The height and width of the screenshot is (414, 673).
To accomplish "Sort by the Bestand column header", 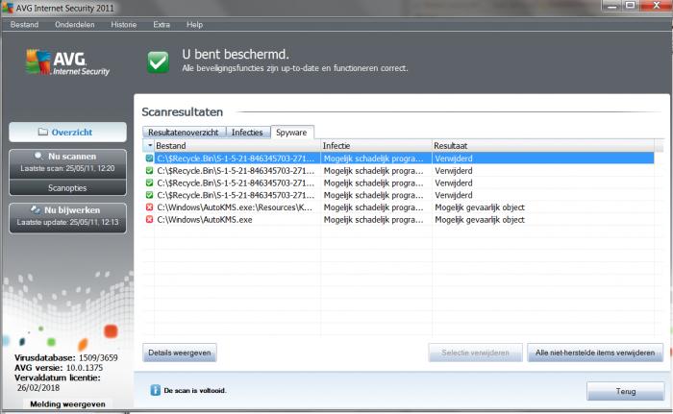I will 237,145.
